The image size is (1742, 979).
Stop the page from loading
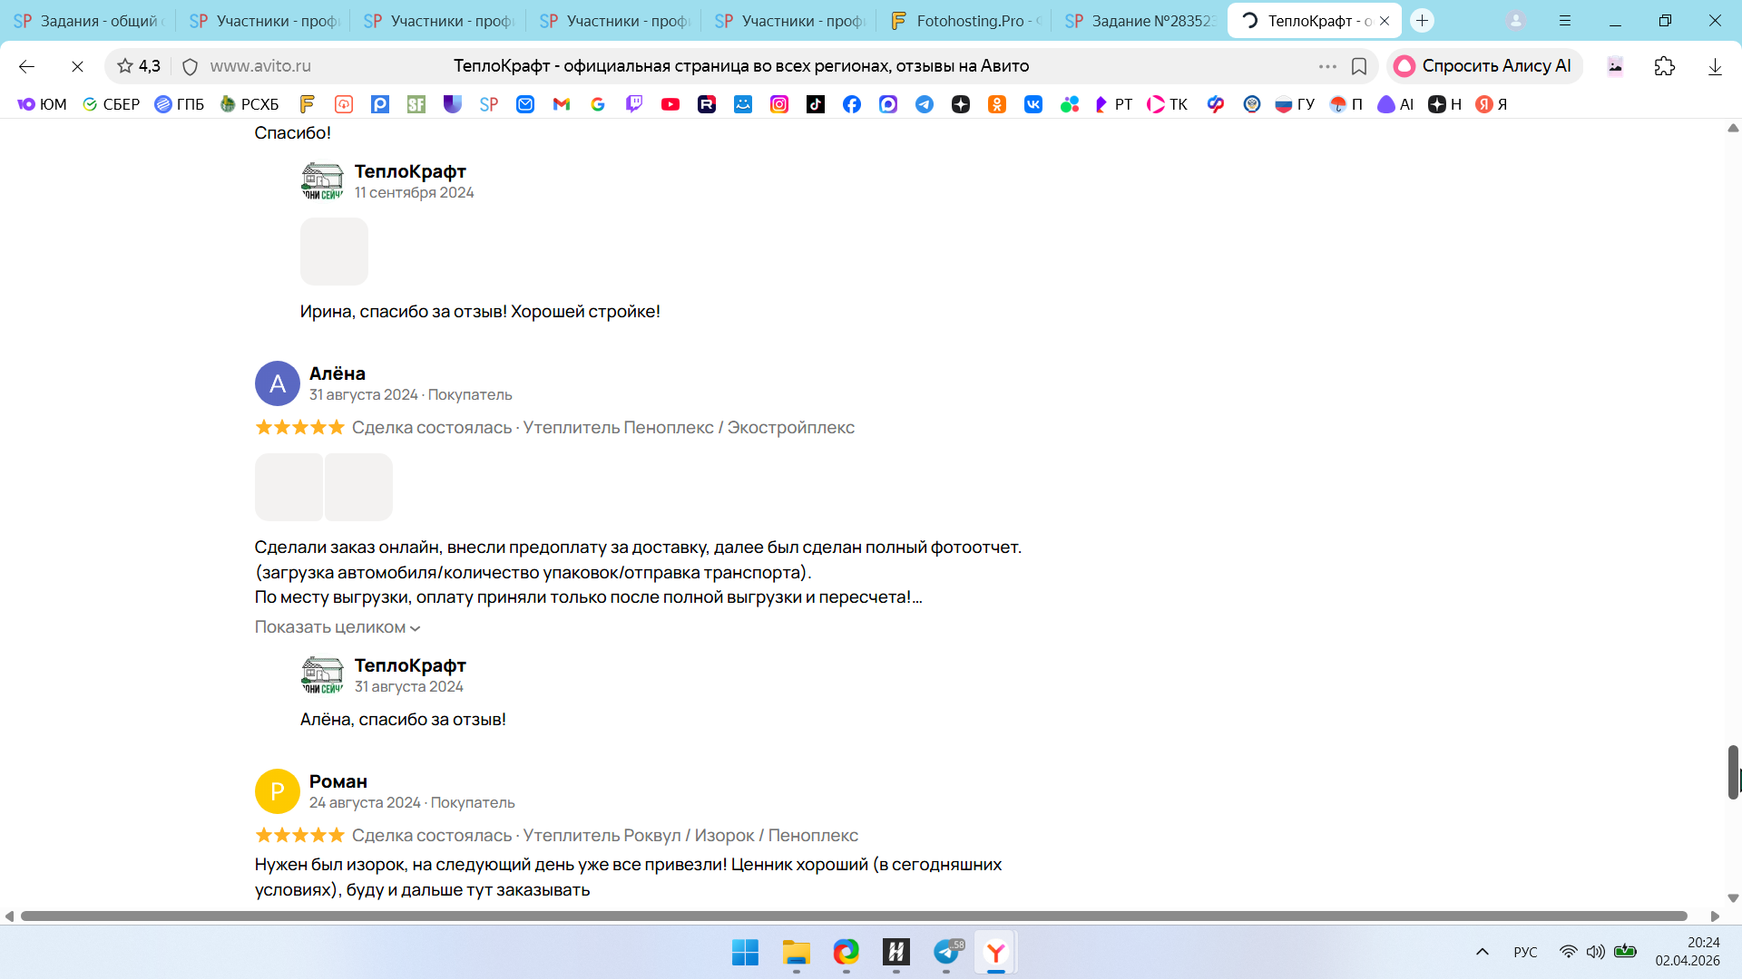coord(77,66)
